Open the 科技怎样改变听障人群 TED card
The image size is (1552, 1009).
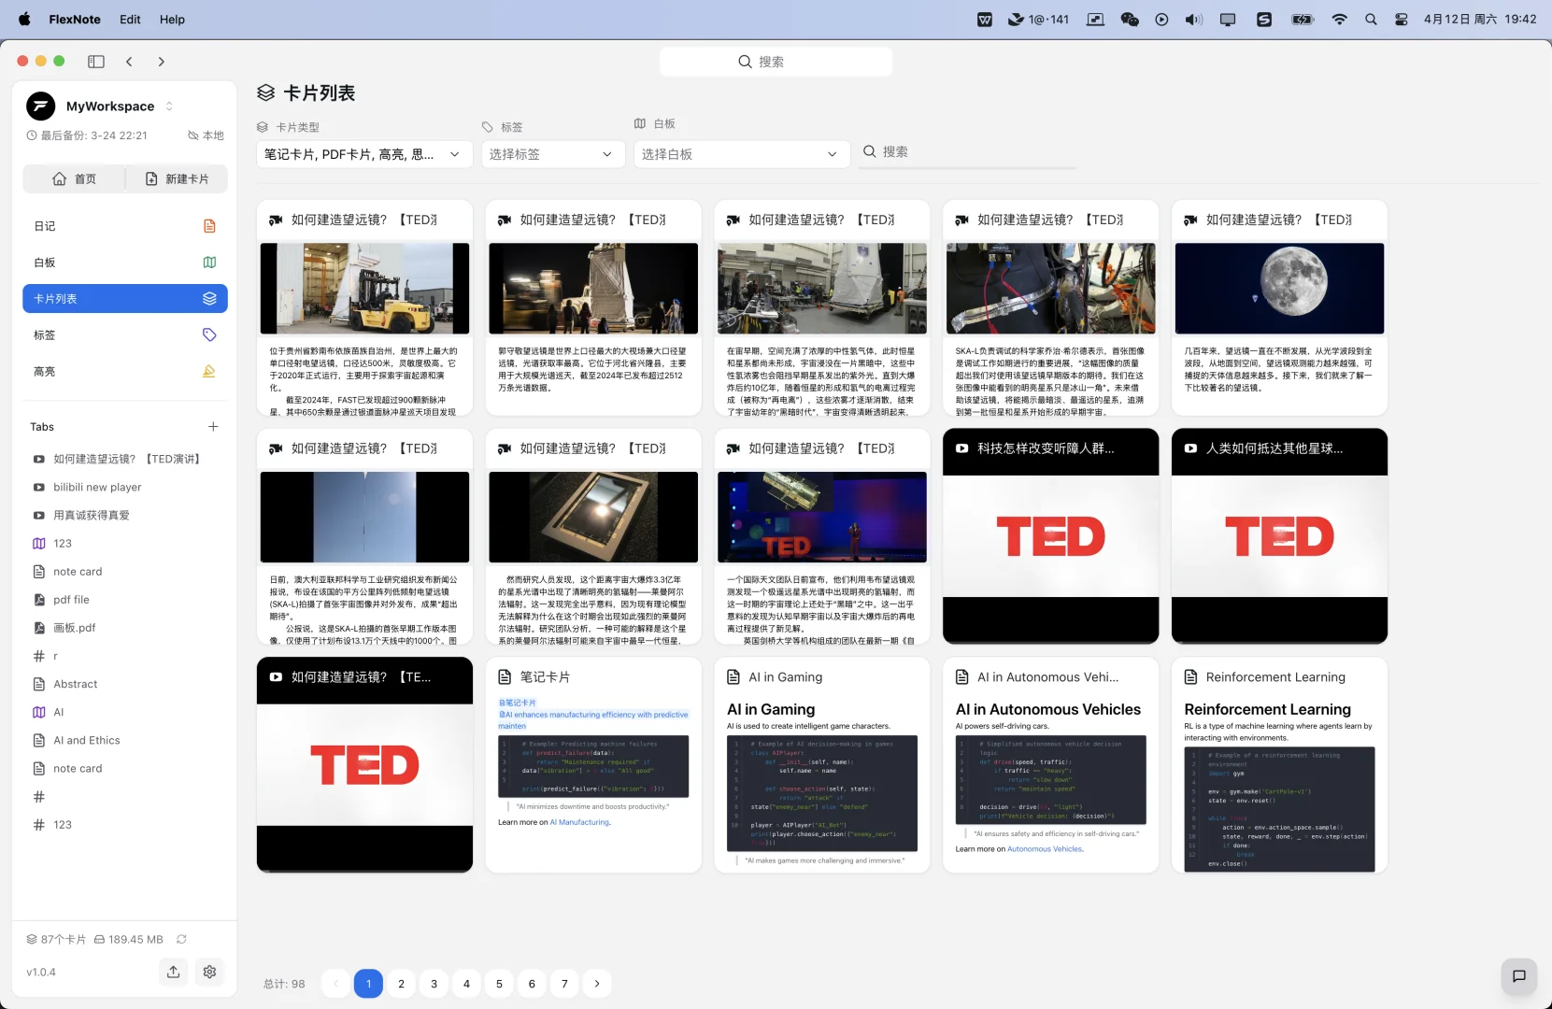1050,536
